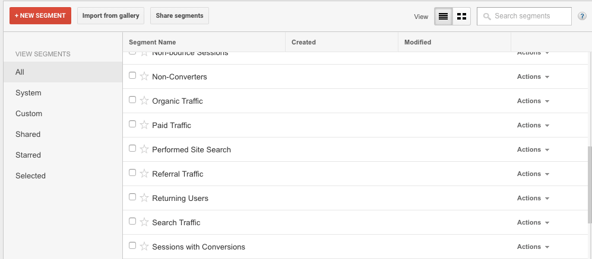Tick the Referral Traffic checkbox
Image resolution: width=592 pixels, height=259 pixels.
[132, 172]
